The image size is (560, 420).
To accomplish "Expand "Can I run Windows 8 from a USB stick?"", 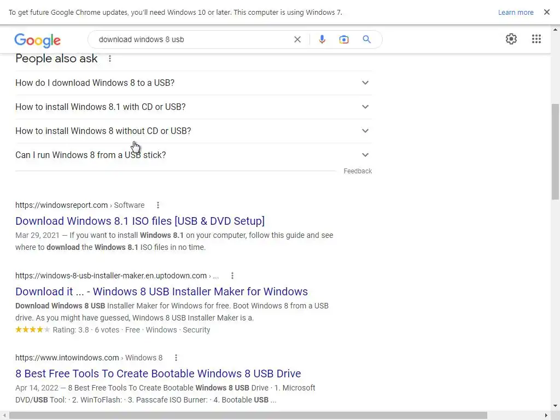I will [194, 155].
